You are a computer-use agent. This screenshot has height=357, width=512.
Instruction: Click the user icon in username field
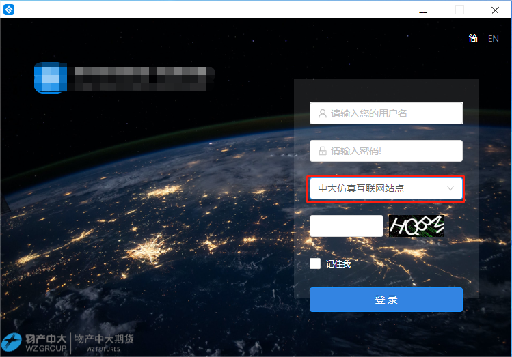[x=322, y=113]
